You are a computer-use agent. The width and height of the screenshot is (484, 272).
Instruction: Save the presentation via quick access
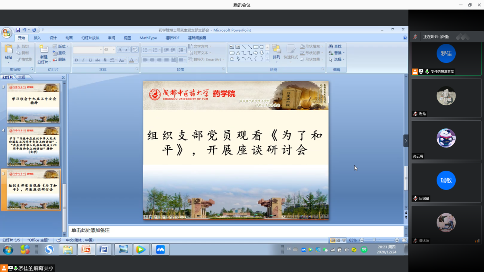pos(18,30)
